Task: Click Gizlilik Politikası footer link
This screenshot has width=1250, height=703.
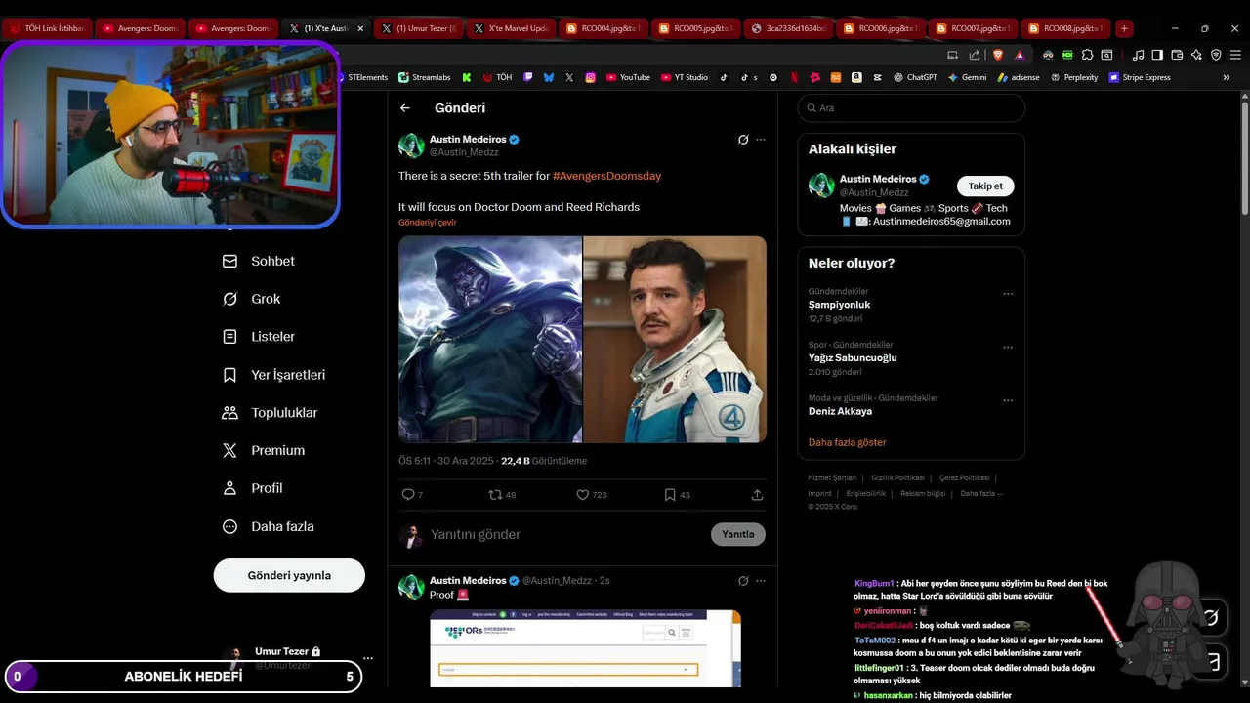Action: (897, 478)
